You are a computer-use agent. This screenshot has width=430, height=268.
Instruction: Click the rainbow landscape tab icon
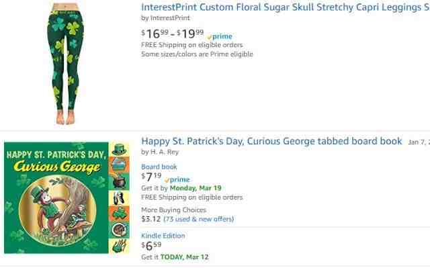coord(120,165)
